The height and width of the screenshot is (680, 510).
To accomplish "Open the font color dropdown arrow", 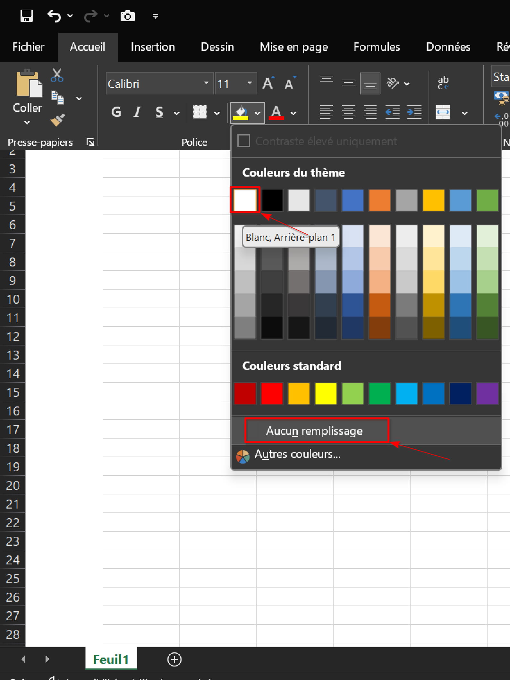I will [293, 113].
